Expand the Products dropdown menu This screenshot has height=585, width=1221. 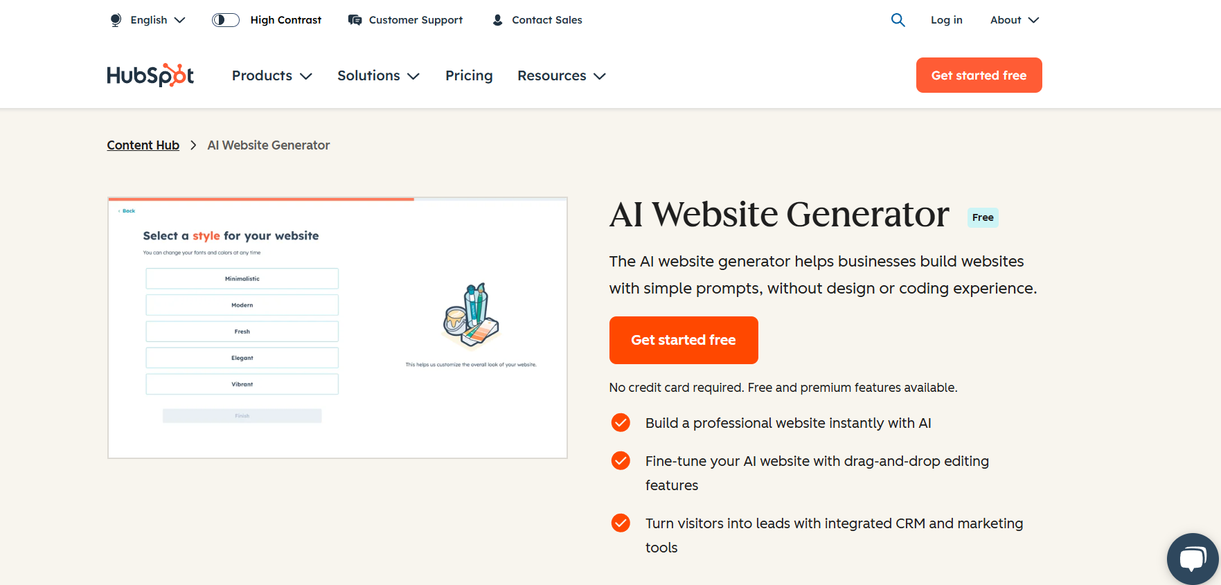pyautogui.click(x=272, y=75)
